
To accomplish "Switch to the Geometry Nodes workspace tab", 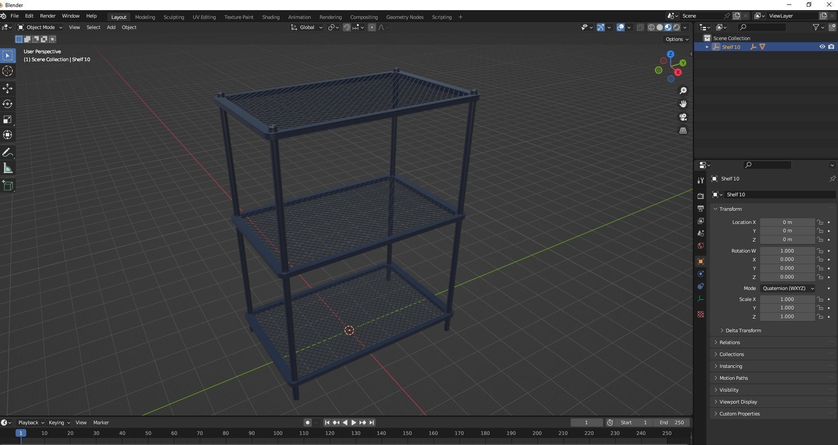I will point(404,17).
